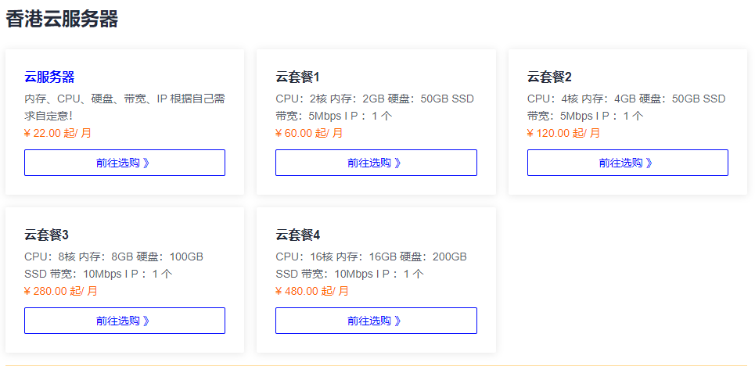
Task: Click the 4核 4GB spec description
Action: (x=627, y=107)
